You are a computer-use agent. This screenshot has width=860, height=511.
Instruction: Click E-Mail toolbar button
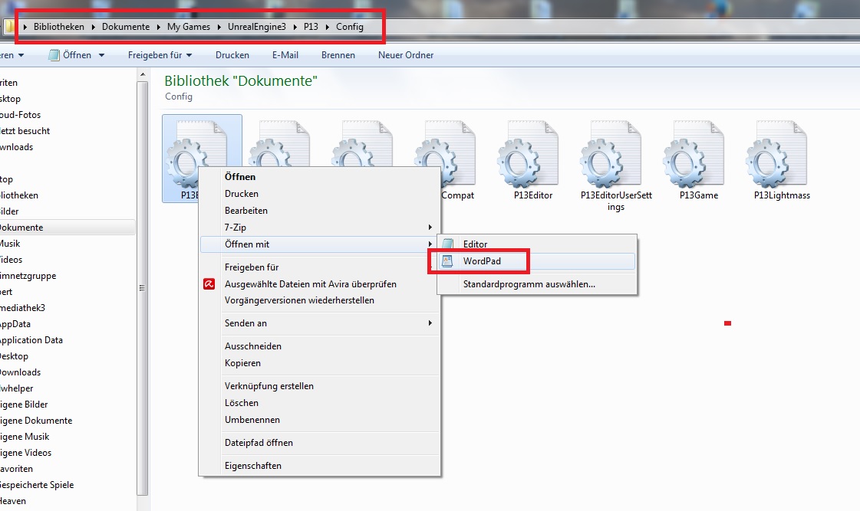(x=285, y=55)
